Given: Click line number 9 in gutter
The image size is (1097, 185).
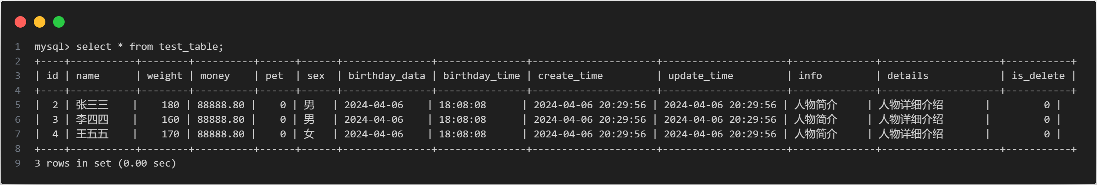Looking at the screenshot, I should tap(17, 163).
